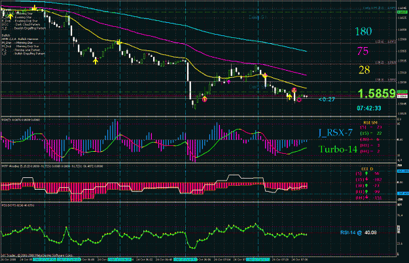
Task: Click the circled signal marker at the chart low
Action: [204, 99]
